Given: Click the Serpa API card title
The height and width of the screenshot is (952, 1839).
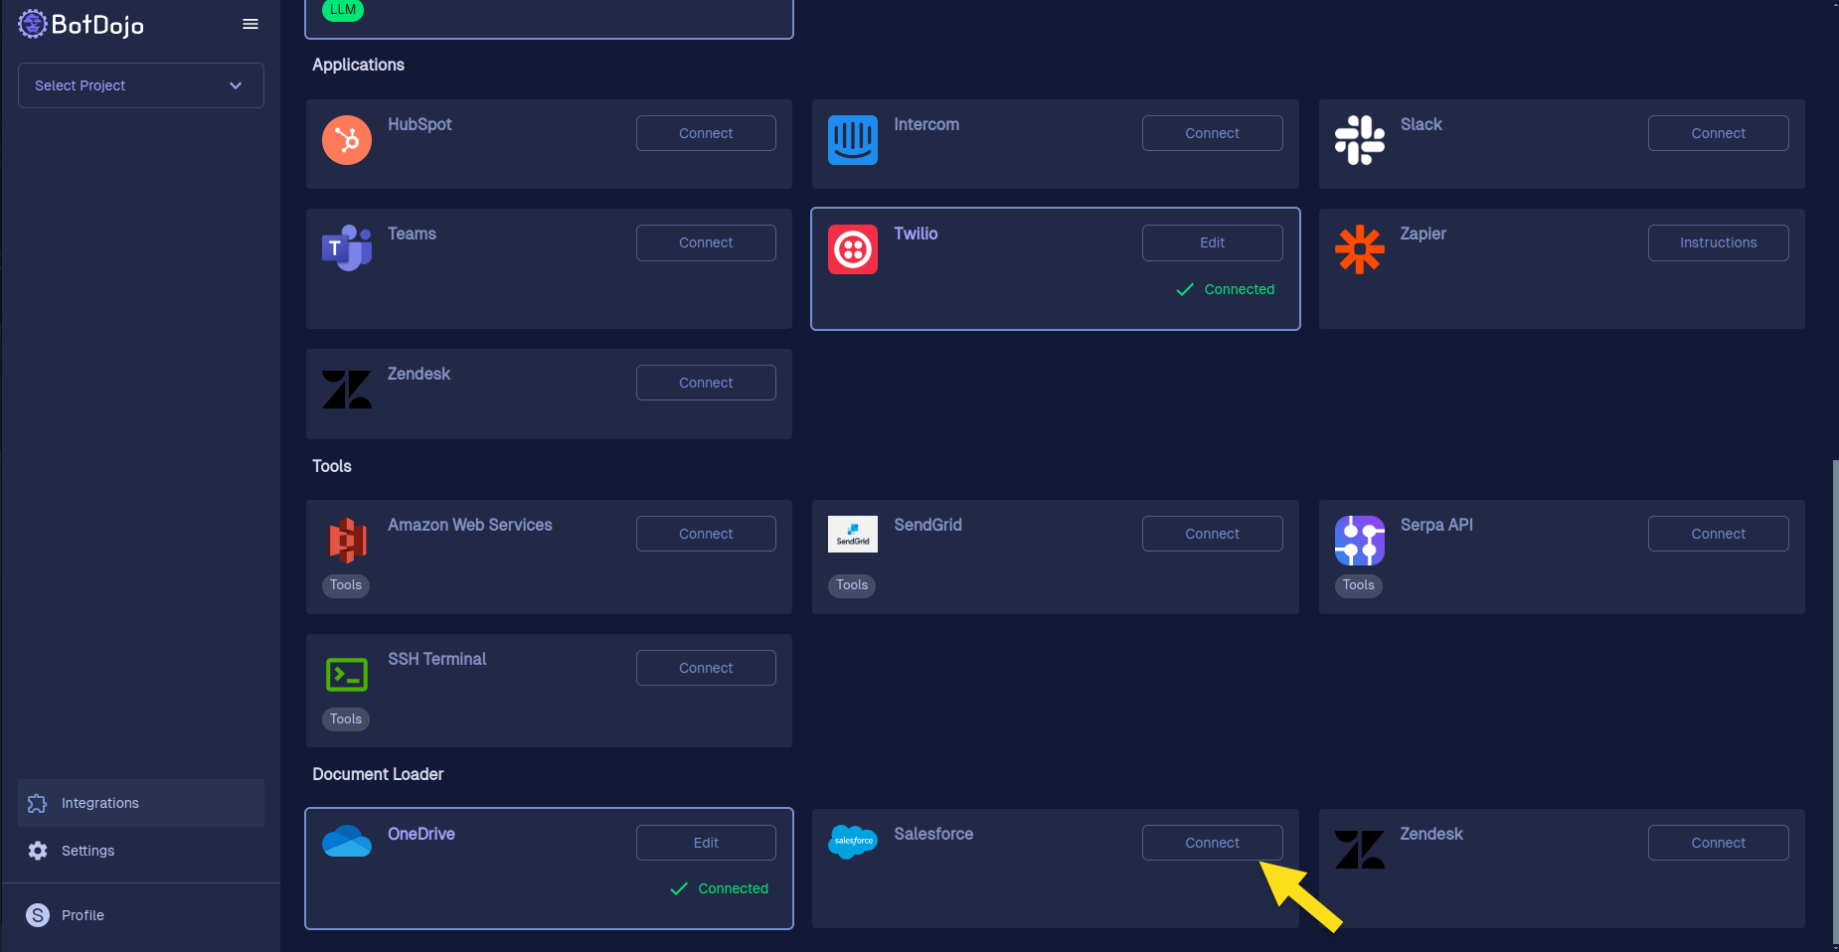Looking at the screenshot, I should coord(1436,525).
